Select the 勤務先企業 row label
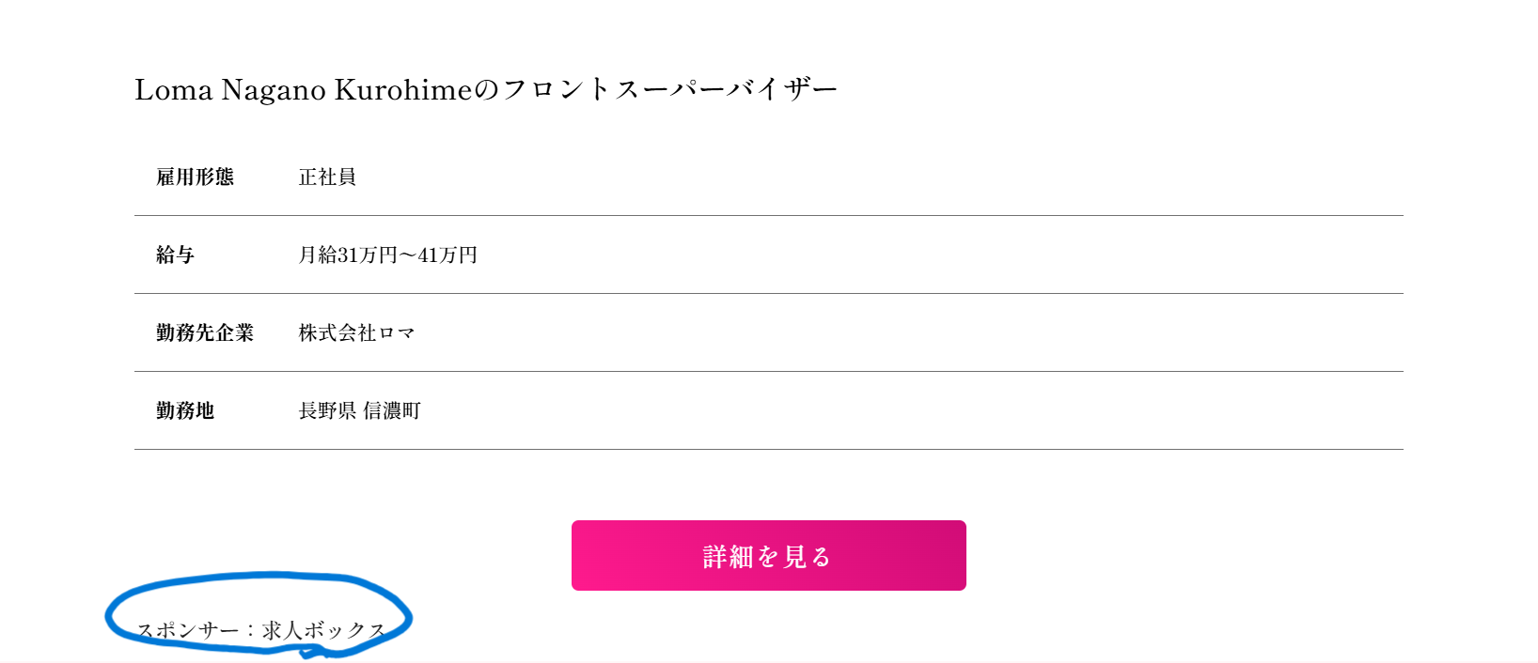This screenshot has height=663, width=1538. pyautogui.click(x=205, y=332)
